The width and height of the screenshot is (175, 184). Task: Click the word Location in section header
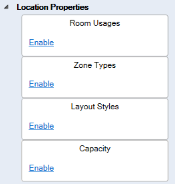click(32, 7)
